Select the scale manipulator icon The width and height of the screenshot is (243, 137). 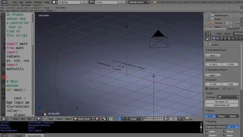point(127,119)
